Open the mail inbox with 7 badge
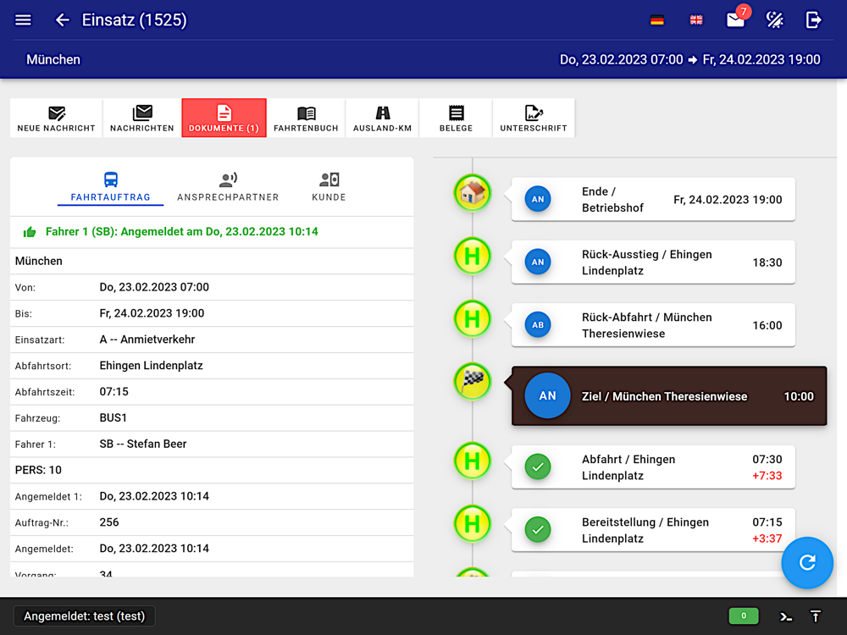This screenshot has height=635, width=847. [x=737, y=19]
